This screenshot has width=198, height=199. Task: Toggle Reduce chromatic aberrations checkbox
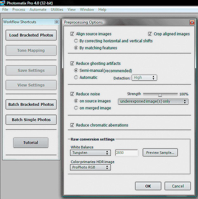(73, 125)
